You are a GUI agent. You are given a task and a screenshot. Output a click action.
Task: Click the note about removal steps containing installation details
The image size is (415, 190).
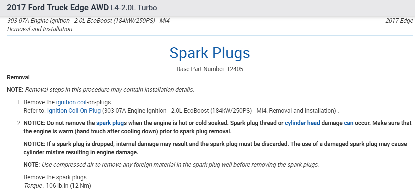109,90
